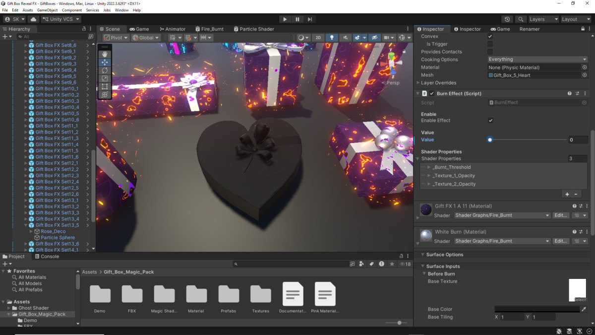Open Burn Effect component help icon
The height and width of the screenshot is (335, 595).
point(569,93)
